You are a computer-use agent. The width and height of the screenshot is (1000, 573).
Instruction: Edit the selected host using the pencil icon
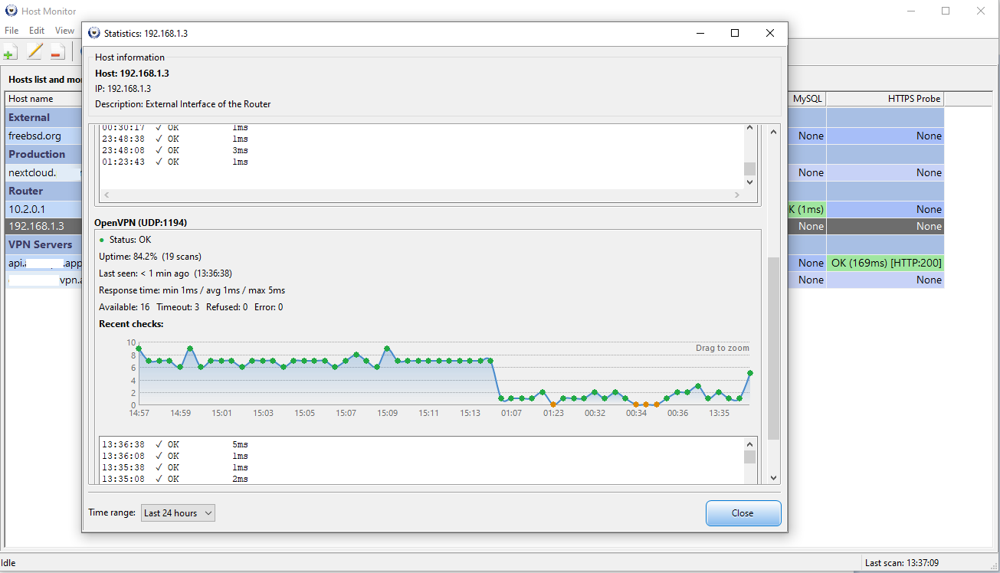pyautogui.click(x=34, y=51)
